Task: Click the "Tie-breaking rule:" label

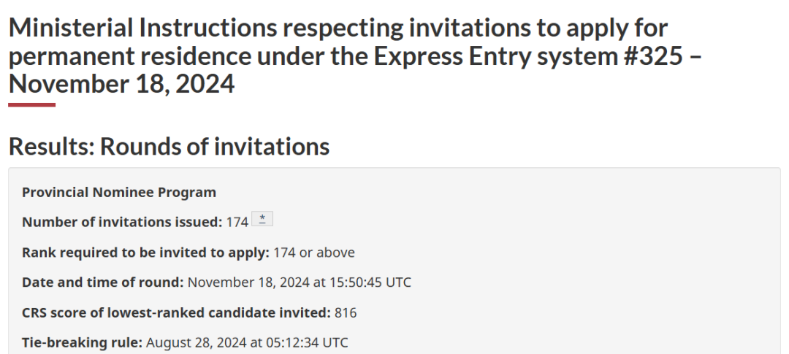Action: [83, 342]
